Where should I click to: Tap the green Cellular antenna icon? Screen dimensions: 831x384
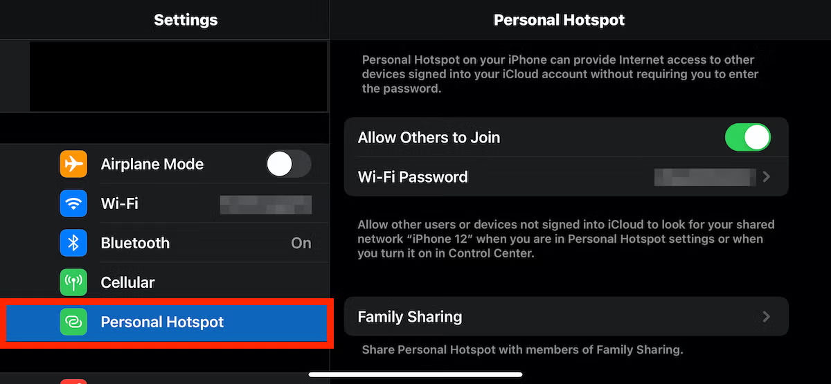point(73,282)
